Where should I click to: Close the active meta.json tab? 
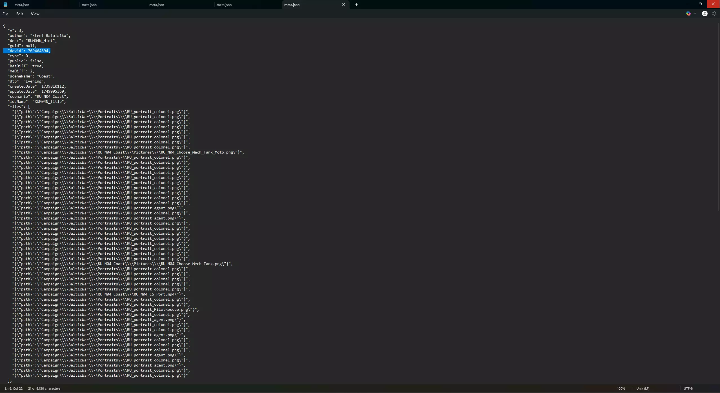point(343,5)
